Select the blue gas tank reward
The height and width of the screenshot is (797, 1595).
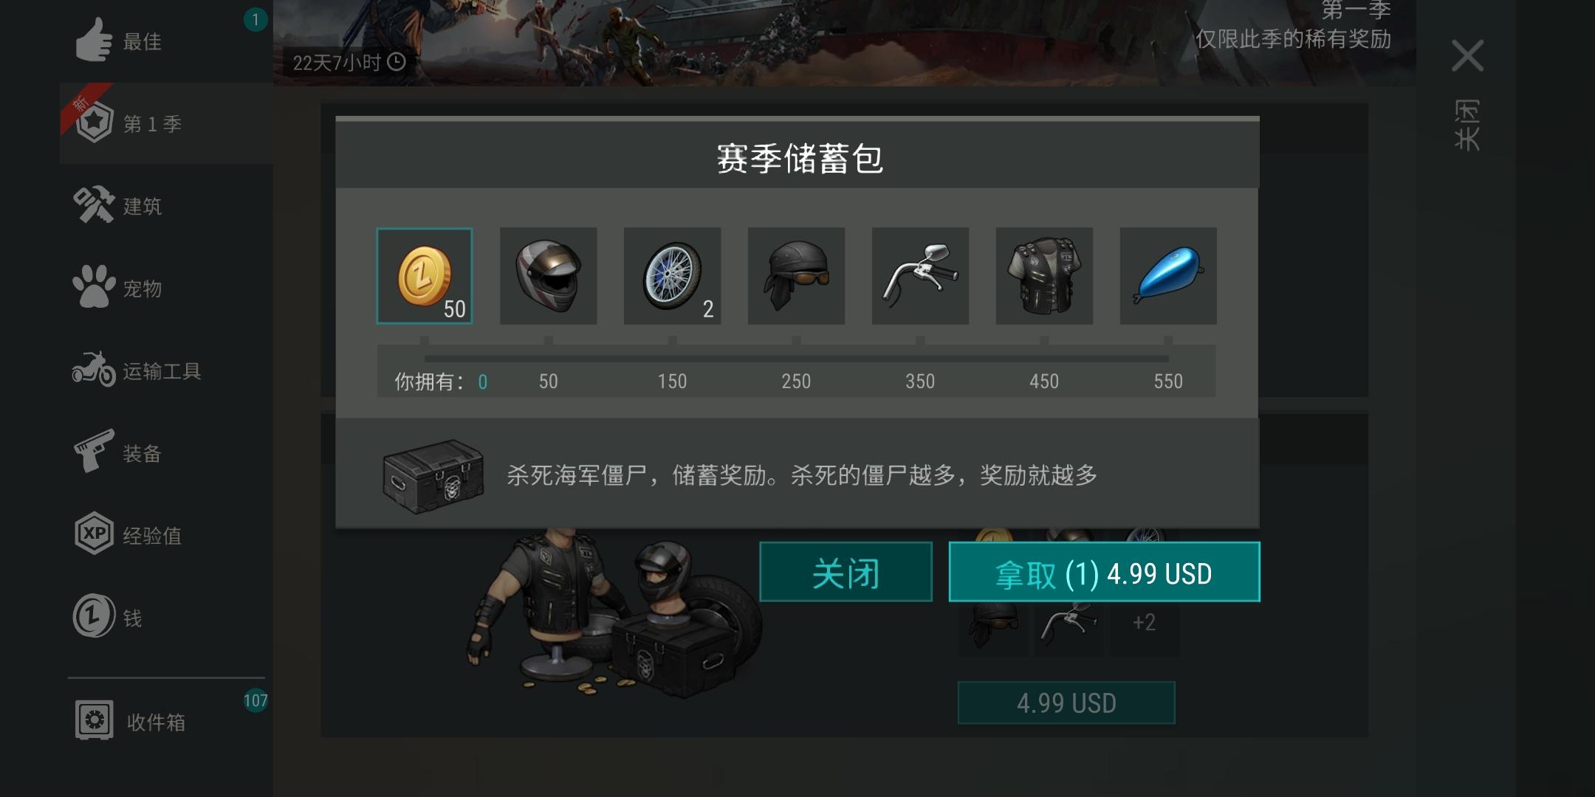pos(1169,276)
